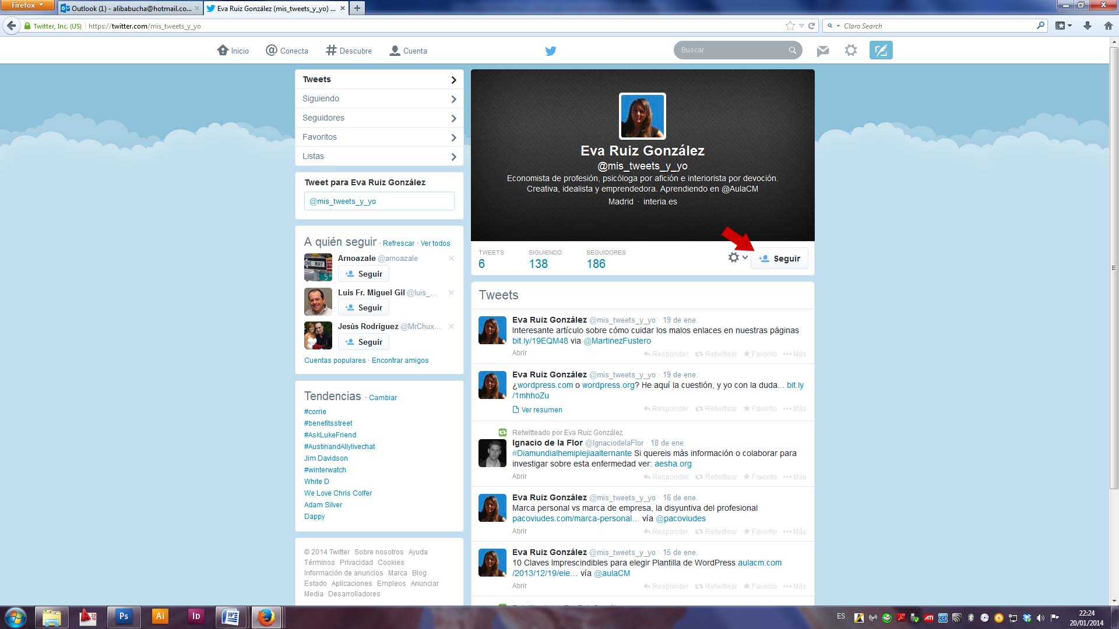Open direct messages envelope icon
Screen dimensions: 1119x629
[x=822, y=51]
